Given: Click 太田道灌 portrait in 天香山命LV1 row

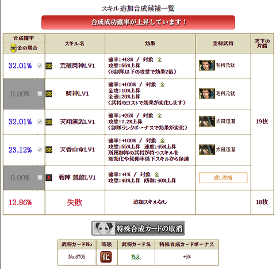Looking at the screenshot, I should [207, 150].
